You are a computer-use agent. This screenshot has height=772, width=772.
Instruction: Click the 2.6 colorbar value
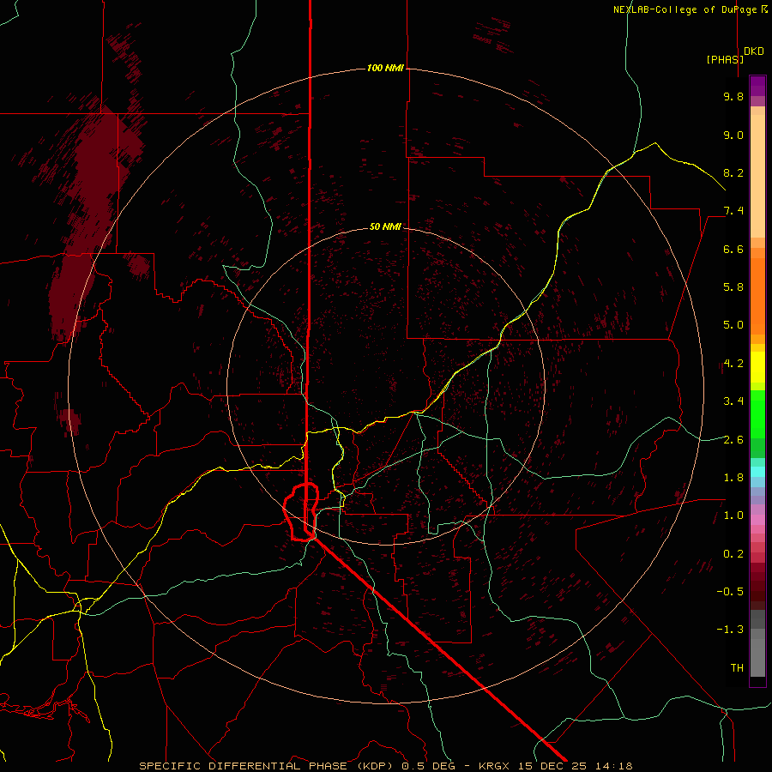pos(733,440)
